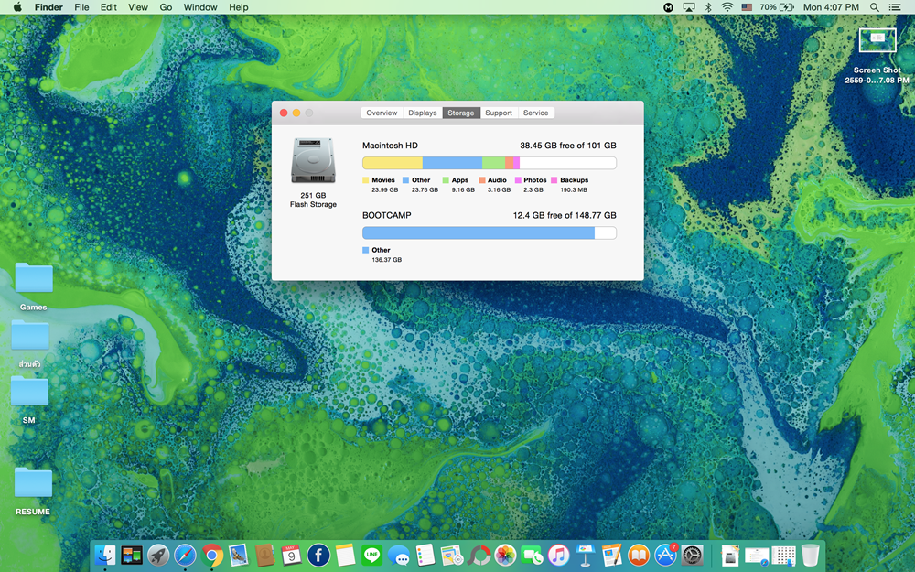The width and height of the screenshot is (915, 572).
Task: Open Google Chrome from the Dock
Action: [212, 556]
